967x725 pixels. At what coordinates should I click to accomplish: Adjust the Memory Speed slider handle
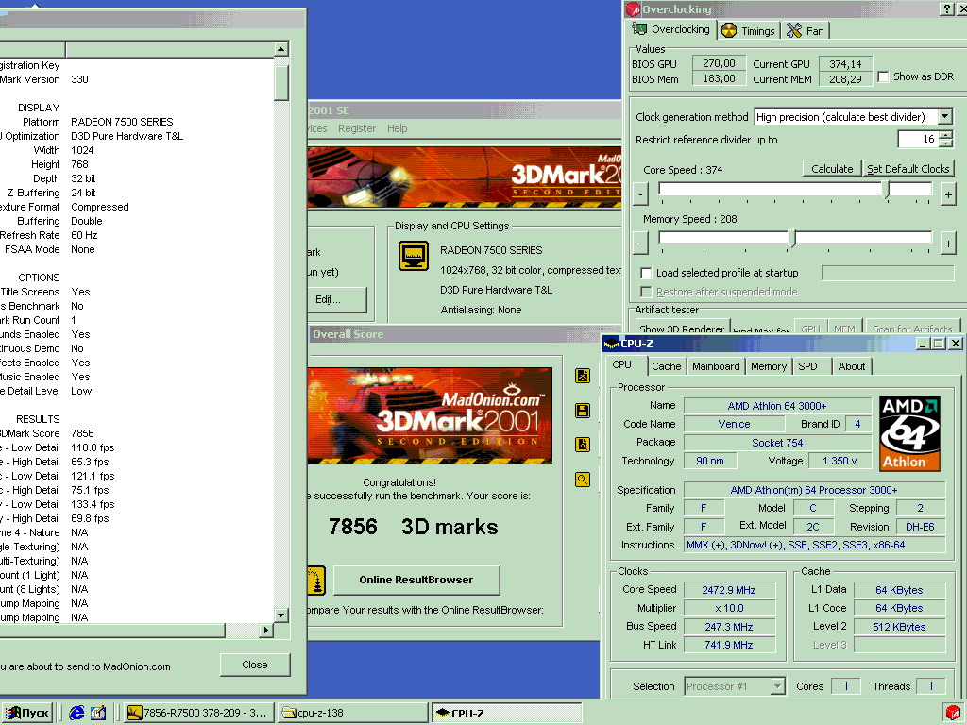[793, 239]
